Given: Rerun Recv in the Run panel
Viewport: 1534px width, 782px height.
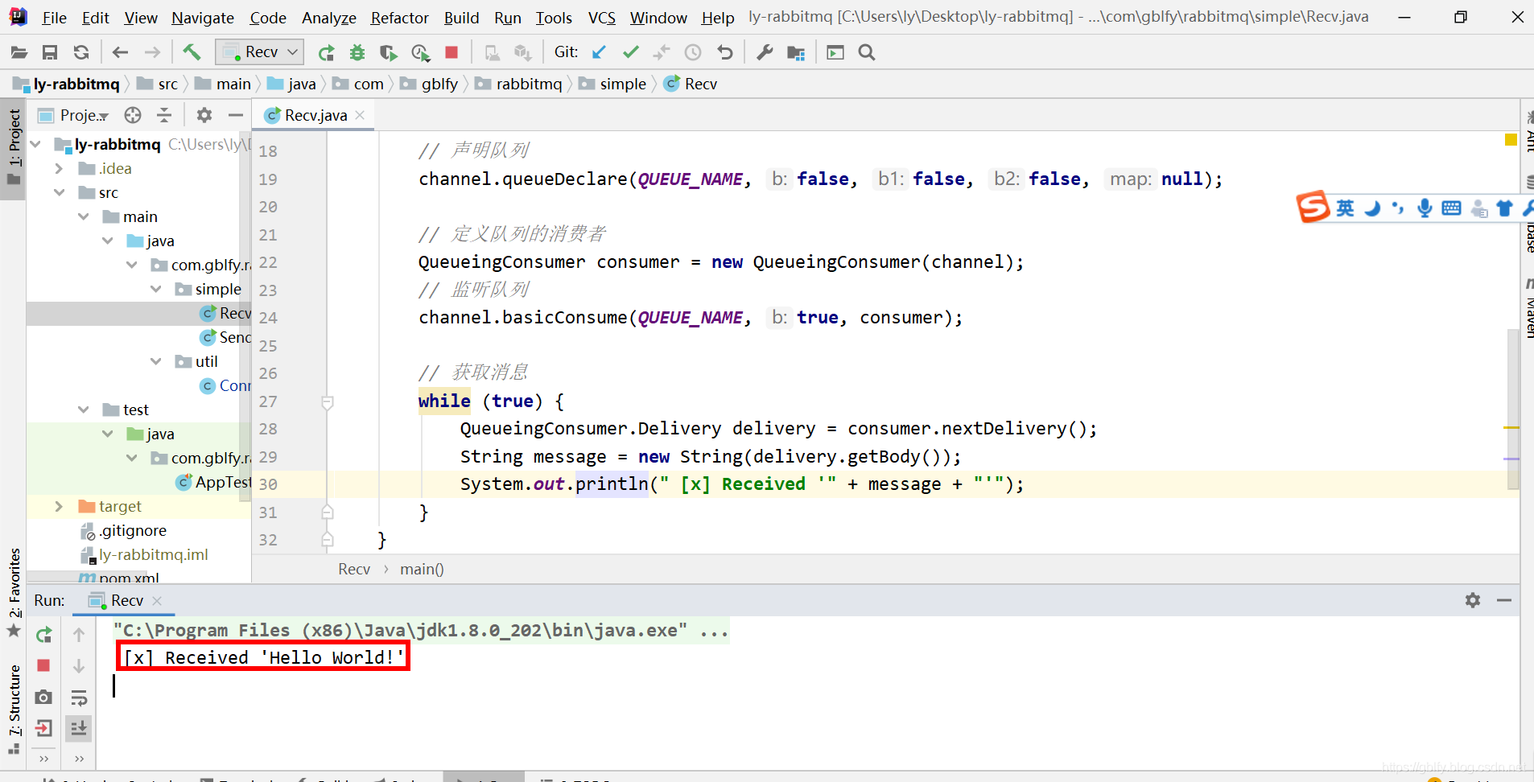Looking at the screenshot, I should [x=43, y=635].
